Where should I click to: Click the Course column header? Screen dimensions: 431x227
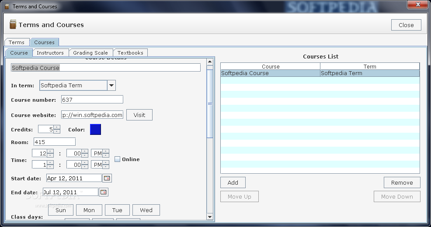271,66
